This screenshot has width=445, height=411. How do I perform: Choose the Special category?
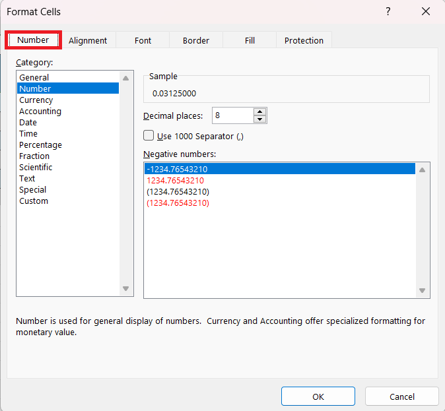click(68, 189)
